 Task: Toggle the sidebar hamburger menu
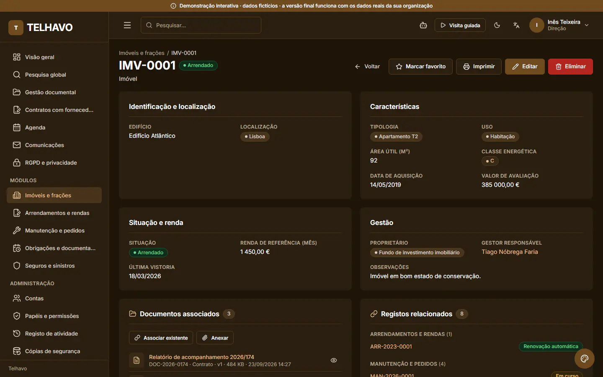(x=127, y=25)
